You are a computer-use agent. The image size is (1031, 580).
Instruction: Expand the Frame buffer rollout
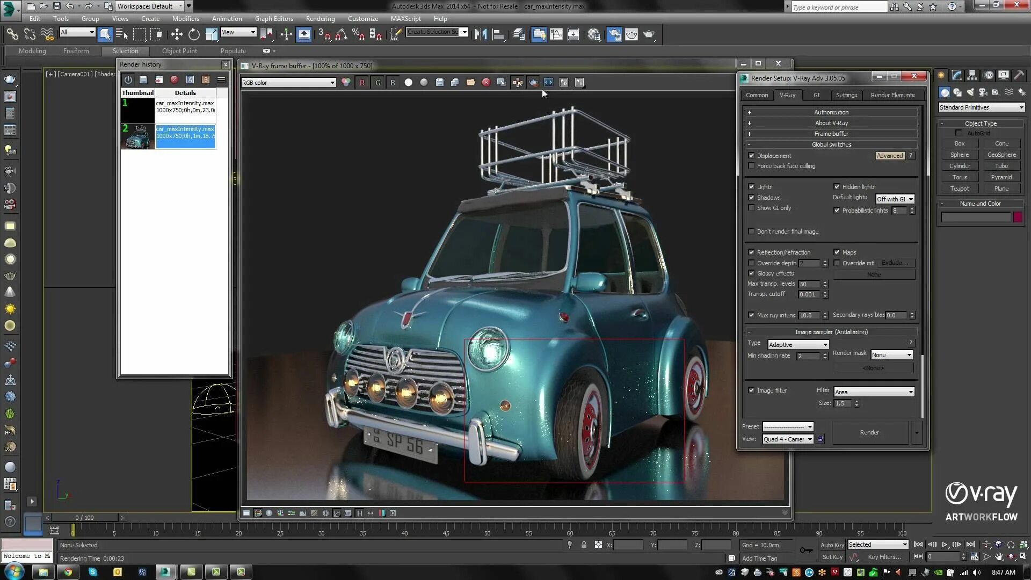(x=831, y=134)
